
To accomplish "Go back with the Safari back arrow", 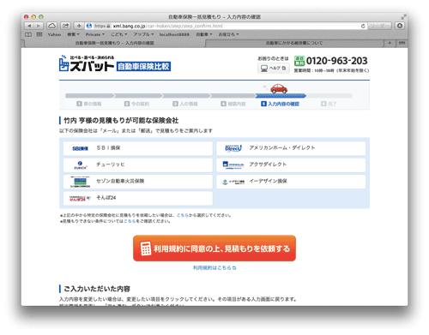I will tap(29, 26).
